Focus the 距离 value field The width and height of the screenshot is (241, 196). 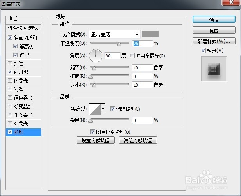tap(143, 68)
